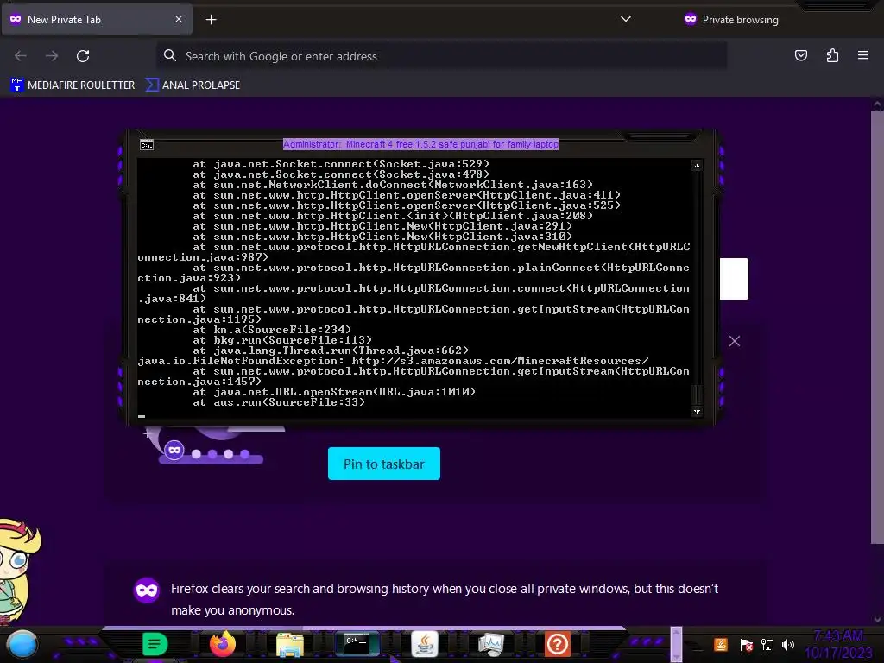Go forward to next page
Viewport: 884px width, 663px height.
coord(52,56)
